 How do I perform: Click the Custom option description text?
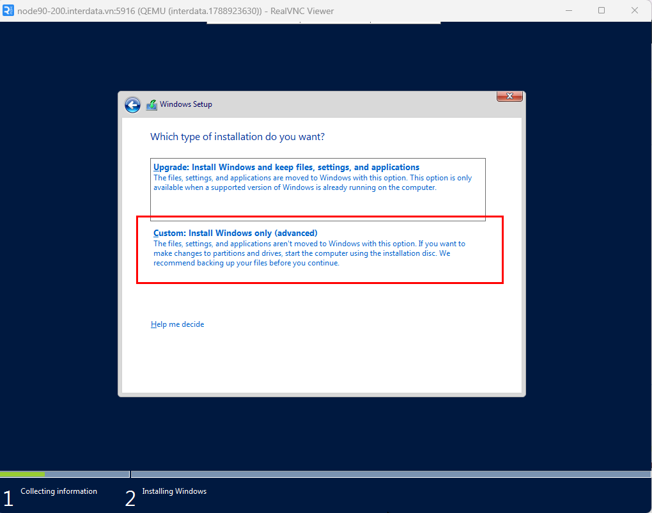click(x=309, y=253)
